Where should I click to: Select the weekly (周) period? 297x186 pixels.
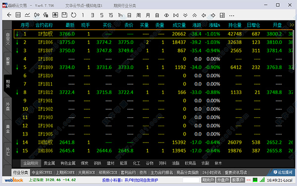point(139,15)
